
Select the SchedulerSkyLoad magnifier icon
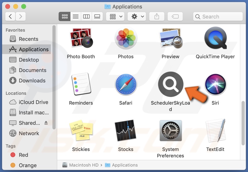point(171,84)
